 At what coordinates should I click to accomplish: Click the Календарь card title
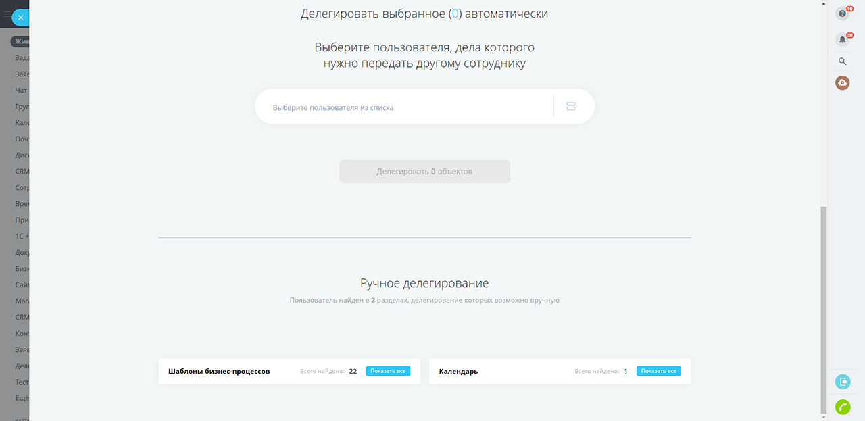(458, 371)
